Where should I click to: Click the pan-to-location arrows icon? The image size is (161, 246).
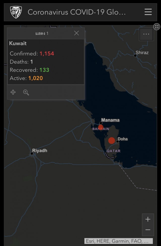coord(13,92)
